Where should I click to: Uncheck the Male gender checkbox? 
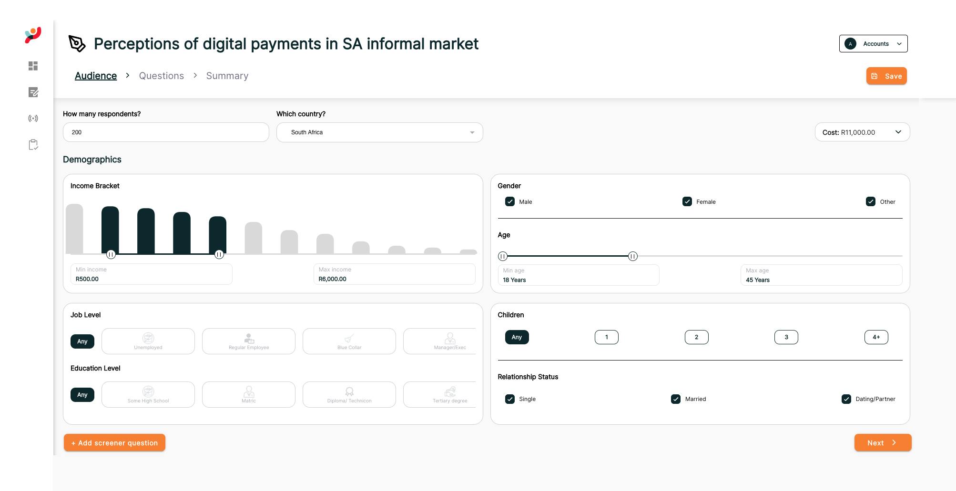(510, 201)
